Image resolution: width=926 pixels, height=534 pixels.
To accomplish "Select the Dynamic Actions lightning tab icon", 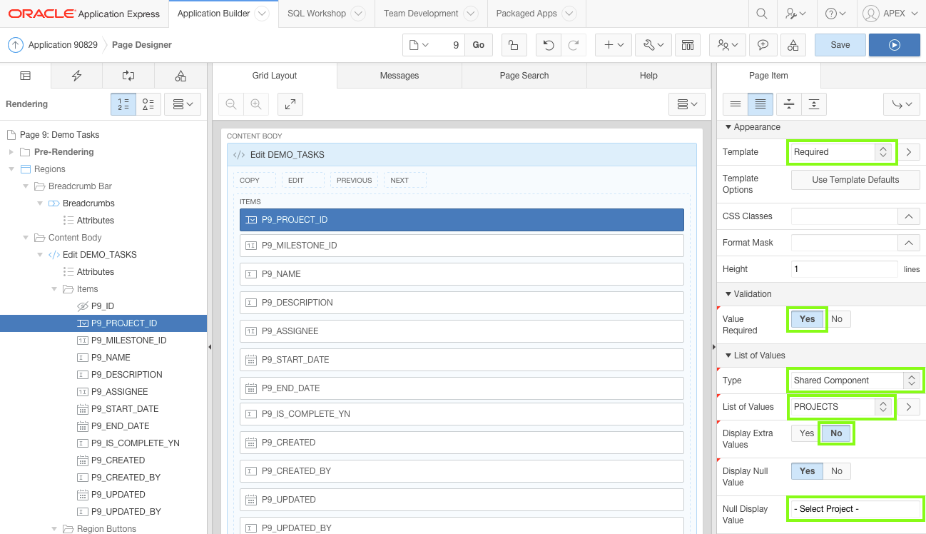I will (x=76, y=75).
